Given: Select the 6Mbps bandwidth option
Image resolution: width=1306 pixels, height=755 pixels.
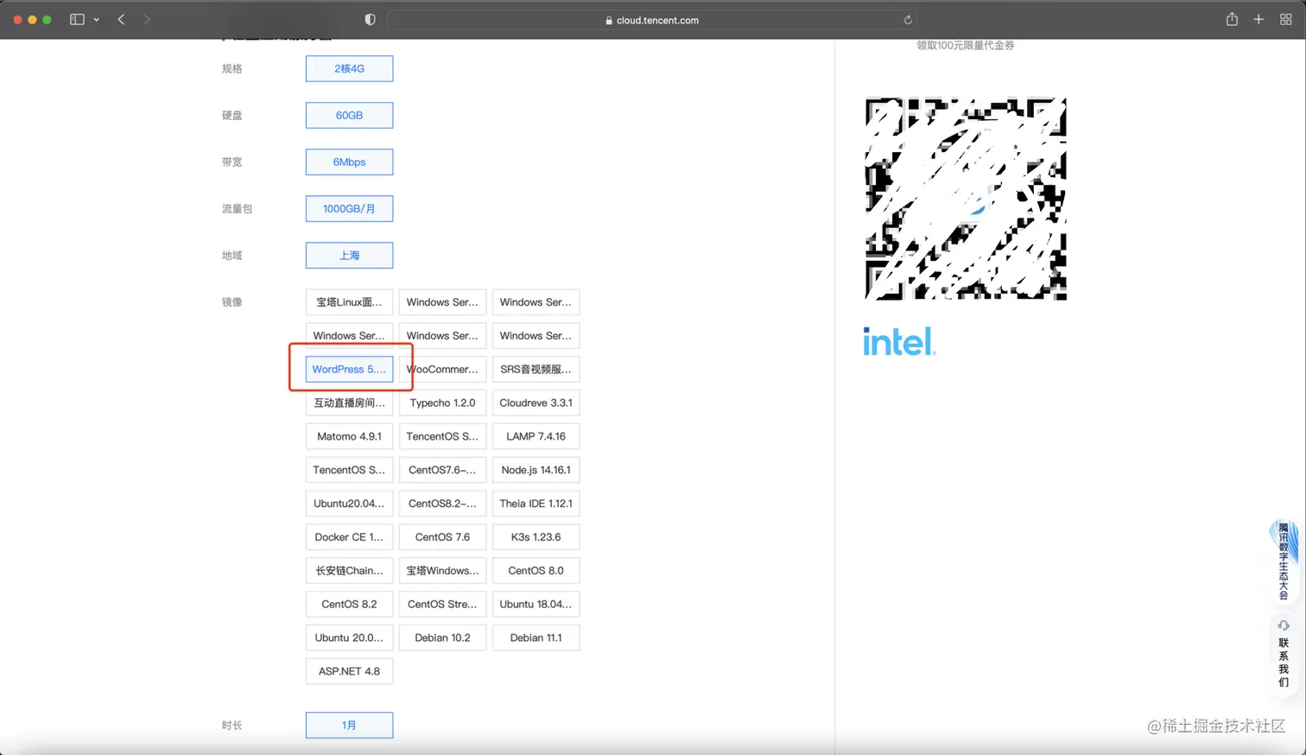Looking at the screenshot, I should [x=349, y=162].
